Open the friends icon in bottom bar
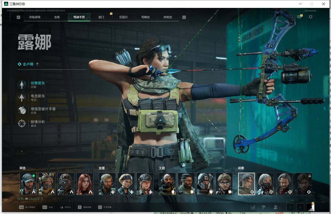 (x=277, y=207)
